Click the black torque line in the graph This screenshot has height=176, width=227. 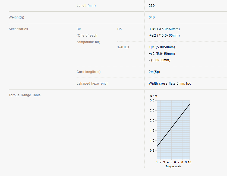coord(173,126)
